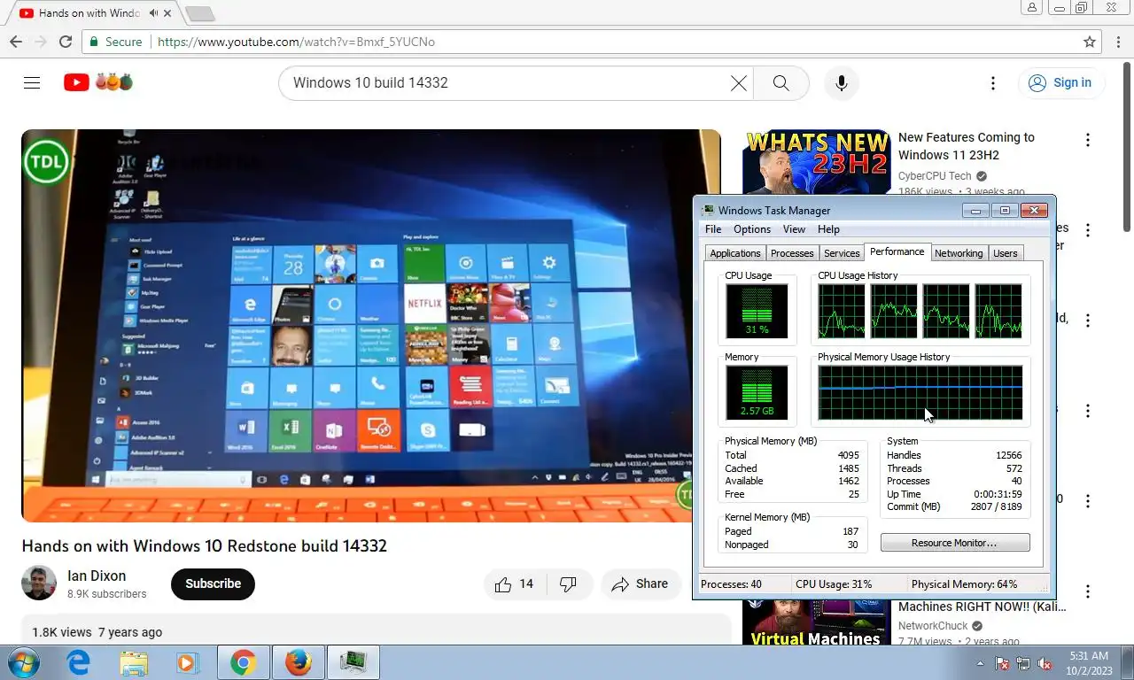
Task: Open YouTube settings three-dot menu
Action: (x=993, y=82)
